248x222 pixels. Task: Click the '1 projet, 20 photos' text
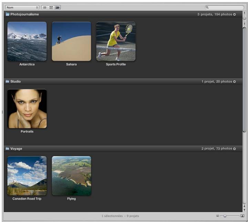pos(217,81)
